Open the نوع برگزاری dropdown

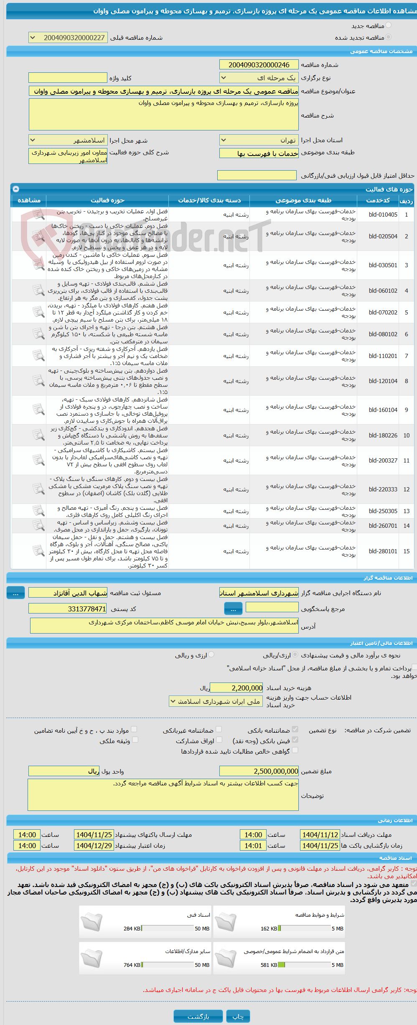click(259, 78)
